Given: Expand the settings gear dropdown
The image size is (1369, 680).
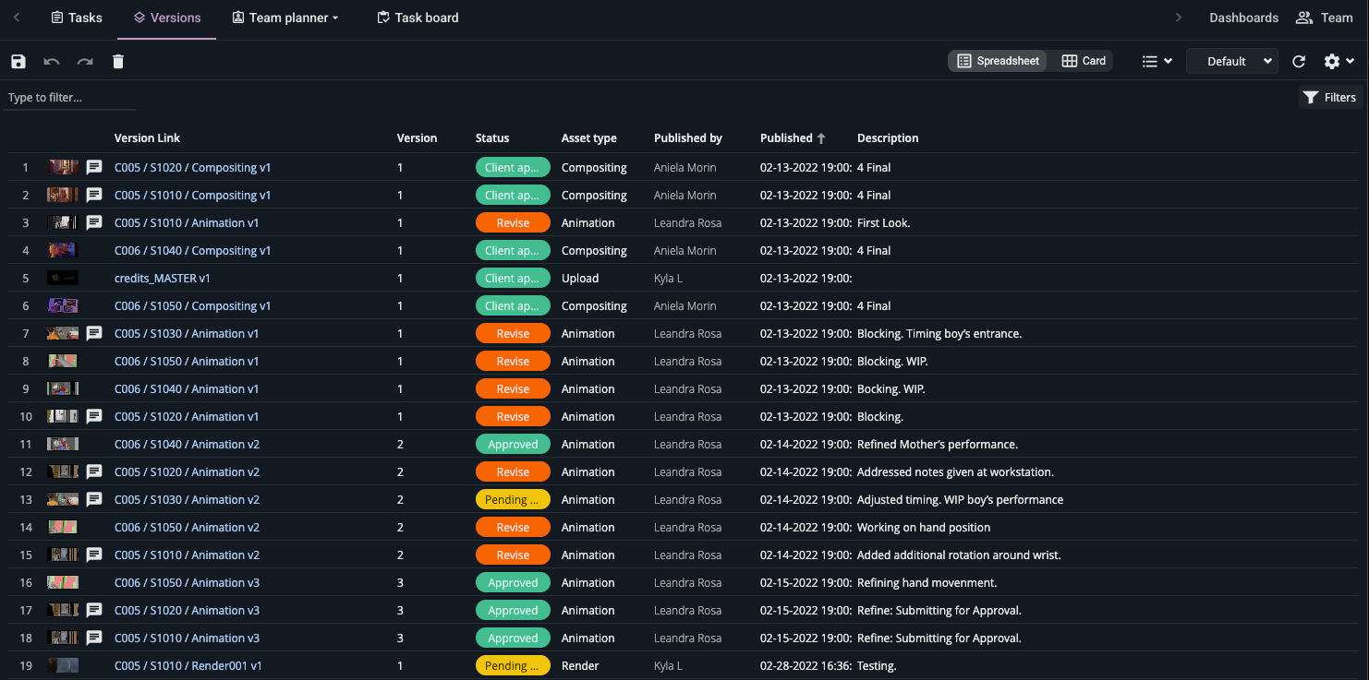Looking at the screenshot, I should point(1339,62).
